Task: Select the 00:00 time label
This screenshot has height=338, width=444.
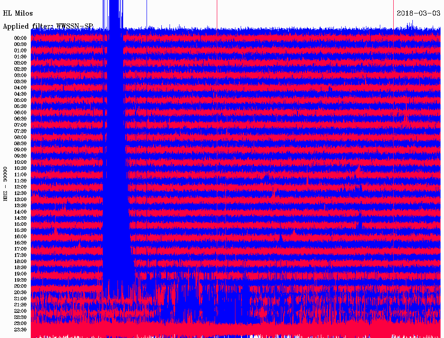Action: click(20, 38)
